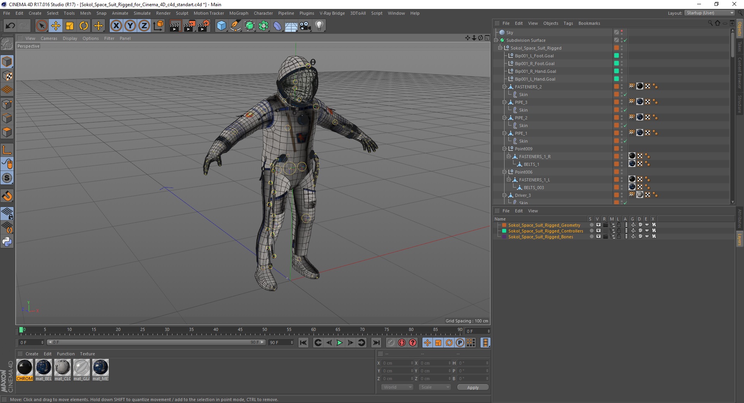Click Bip001_L_Foot.Goal layer color square
The image size is (744, 403).
pyautogui.click(x=616, y=56)
